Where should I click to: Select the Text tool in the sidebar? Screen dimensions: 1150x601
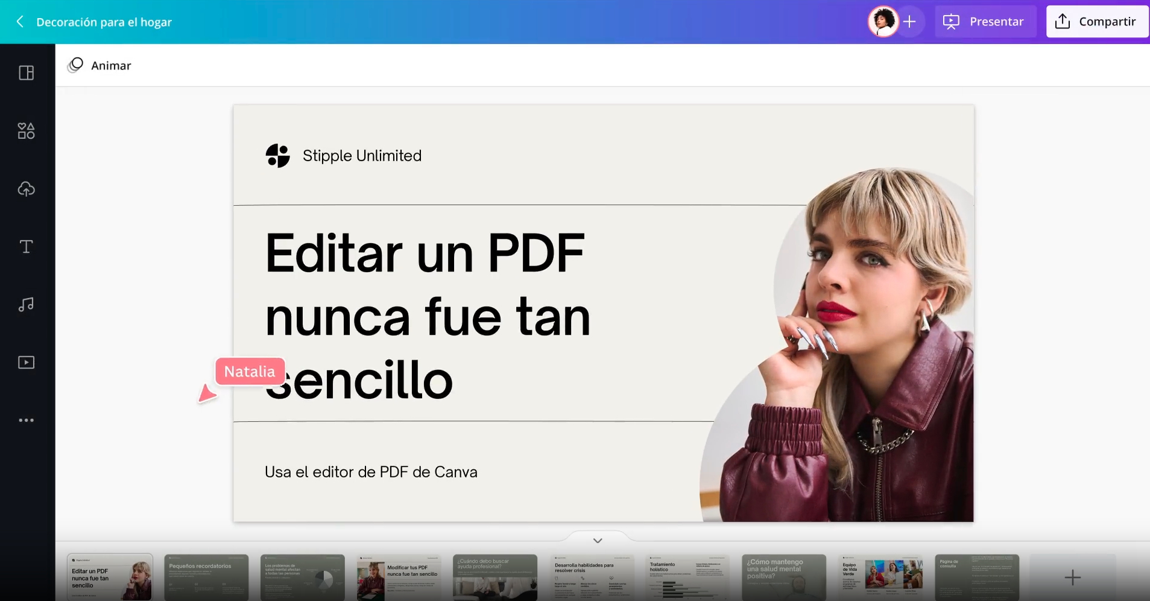coord(27,247)
